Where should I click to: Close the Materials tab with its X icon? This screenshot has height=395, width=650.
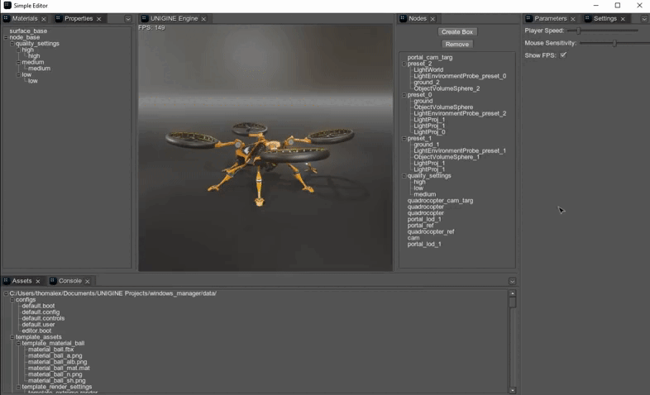click(x=45, y=18)
